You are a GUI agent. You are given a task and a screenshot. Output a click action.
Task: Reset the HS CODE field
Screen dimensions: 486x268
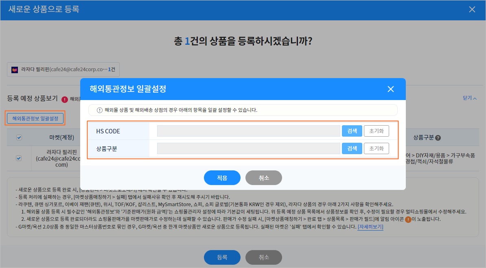pos(376,131)
